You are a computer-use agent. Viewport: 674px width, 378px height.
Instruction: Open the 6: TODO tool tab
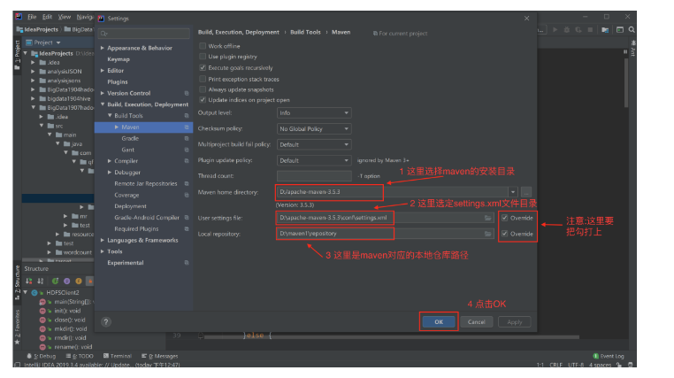80,356
